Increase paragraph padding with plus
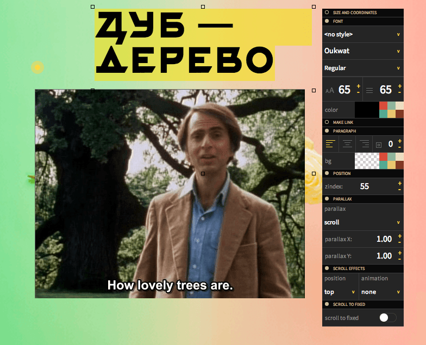 click(x=400, y=141)
